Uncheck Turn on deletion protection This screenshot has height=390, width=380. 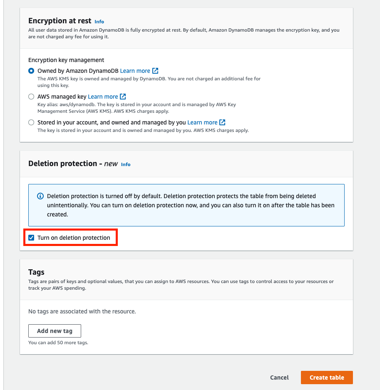(x=31, y=237)
